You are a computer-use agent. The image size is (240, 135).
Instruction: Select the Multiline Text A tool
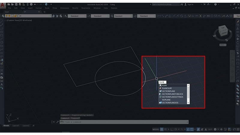(x=2, y=85)
